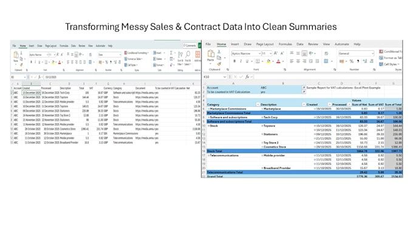Apply yellow Fill Color in right Excel
This screenshot has height=232, width=413.
pos(268,61)
